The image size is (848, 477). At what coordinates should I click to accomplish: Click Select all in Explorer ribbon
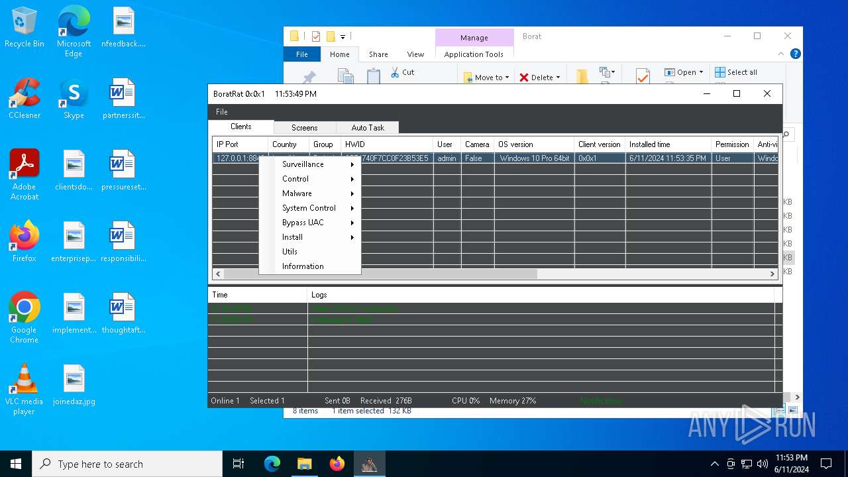click(736, 72)
